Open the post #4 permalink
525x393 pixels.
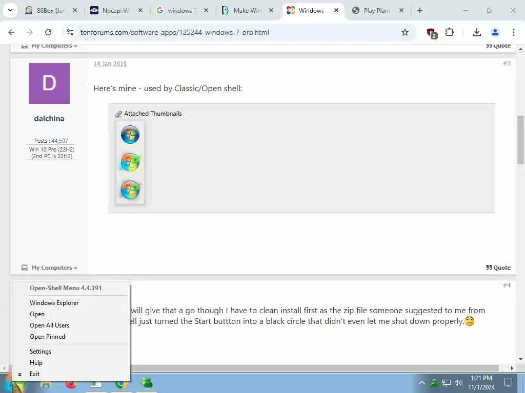pos(507,286)
